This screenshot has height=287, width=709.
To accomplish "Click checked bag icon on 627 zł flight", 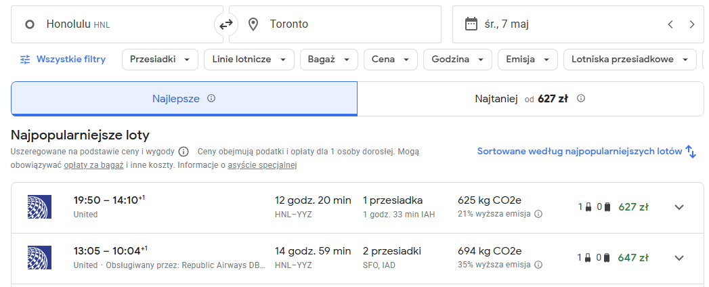I will point(607,207).
